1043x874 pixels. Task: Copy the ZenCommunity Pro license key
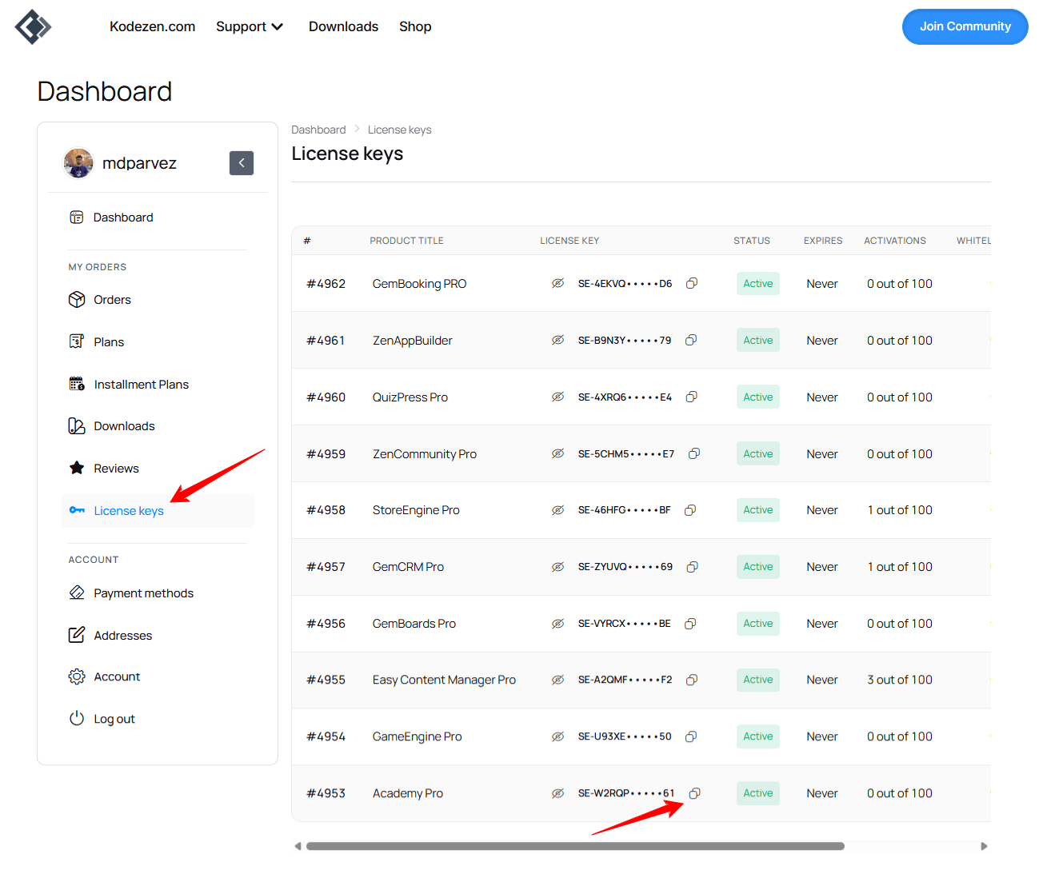[x=694, y=453]
